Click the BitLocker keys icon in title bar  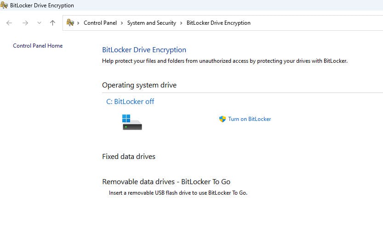pos(4,5)
